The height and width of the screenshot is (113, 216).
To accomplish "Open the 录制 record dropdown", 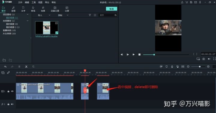I will (63, 15).
